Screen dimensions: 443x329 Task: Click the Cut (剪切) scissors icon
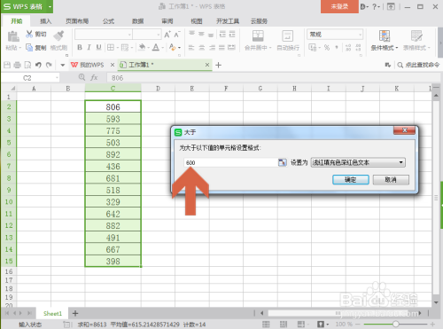(29, 34)
